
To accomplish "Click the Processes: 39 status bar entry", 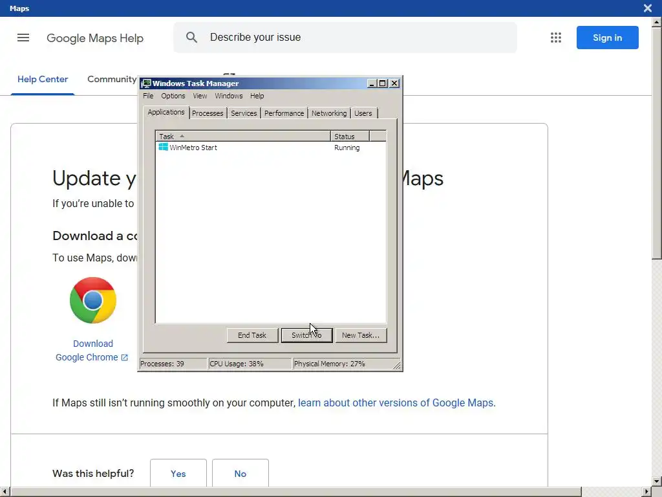I will tap(173, 364).
